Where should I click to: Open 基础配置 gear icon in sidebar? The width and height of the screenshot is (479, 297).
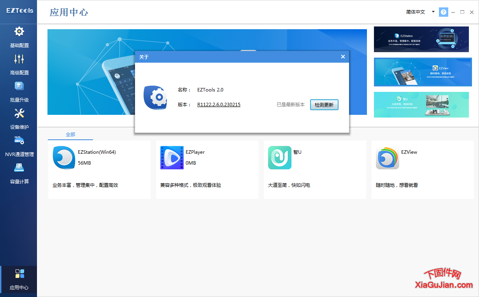click(19, 31)
